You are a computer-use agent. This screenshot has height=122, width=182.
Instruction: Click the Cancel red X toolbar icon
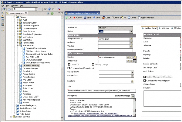(x=74, y=18)
